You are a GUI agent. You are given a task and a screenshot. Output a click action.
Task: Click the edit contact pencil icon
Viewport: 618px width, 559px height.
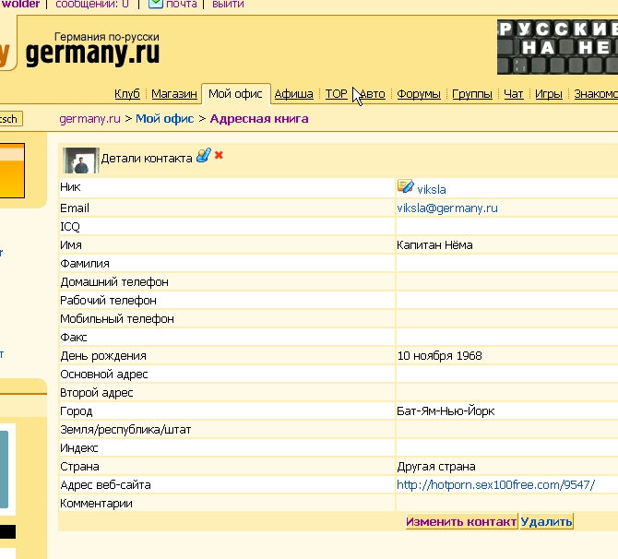pyautogui.click(x=204, y=156)
